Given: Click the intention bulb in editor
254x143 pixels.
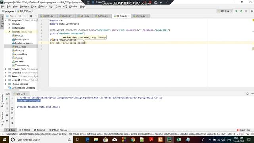Looking at the screenshot, I should pyautogui.click(x=52, y=39).
